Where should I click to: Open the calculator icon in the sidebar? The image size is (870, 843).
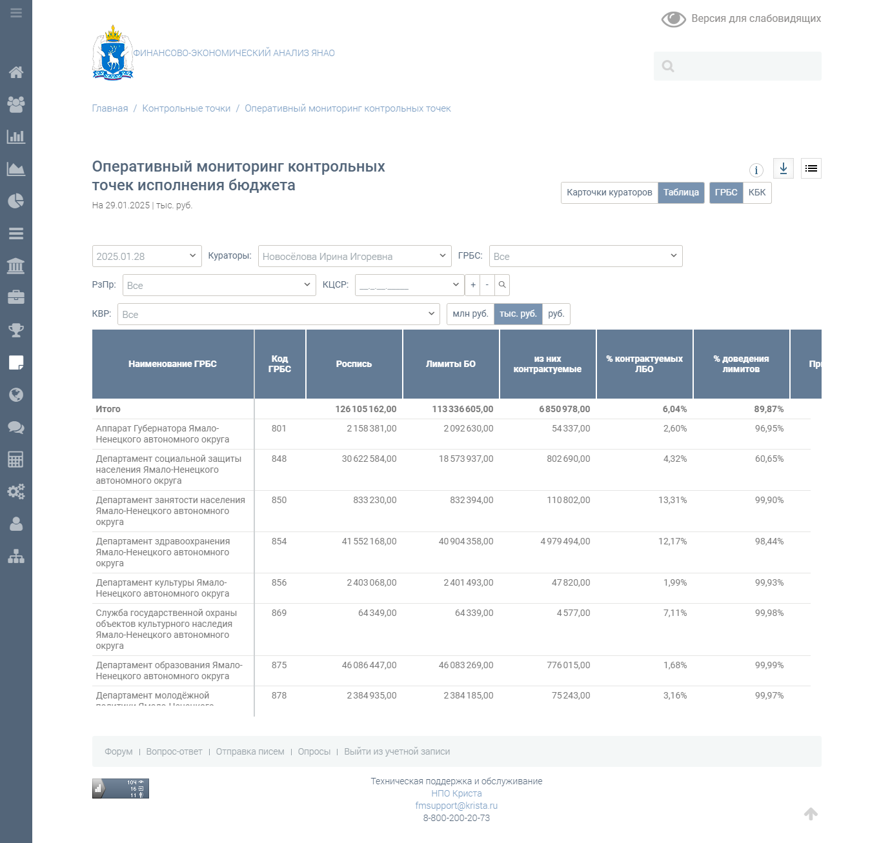pyautogui.click(x=16, y=459)
